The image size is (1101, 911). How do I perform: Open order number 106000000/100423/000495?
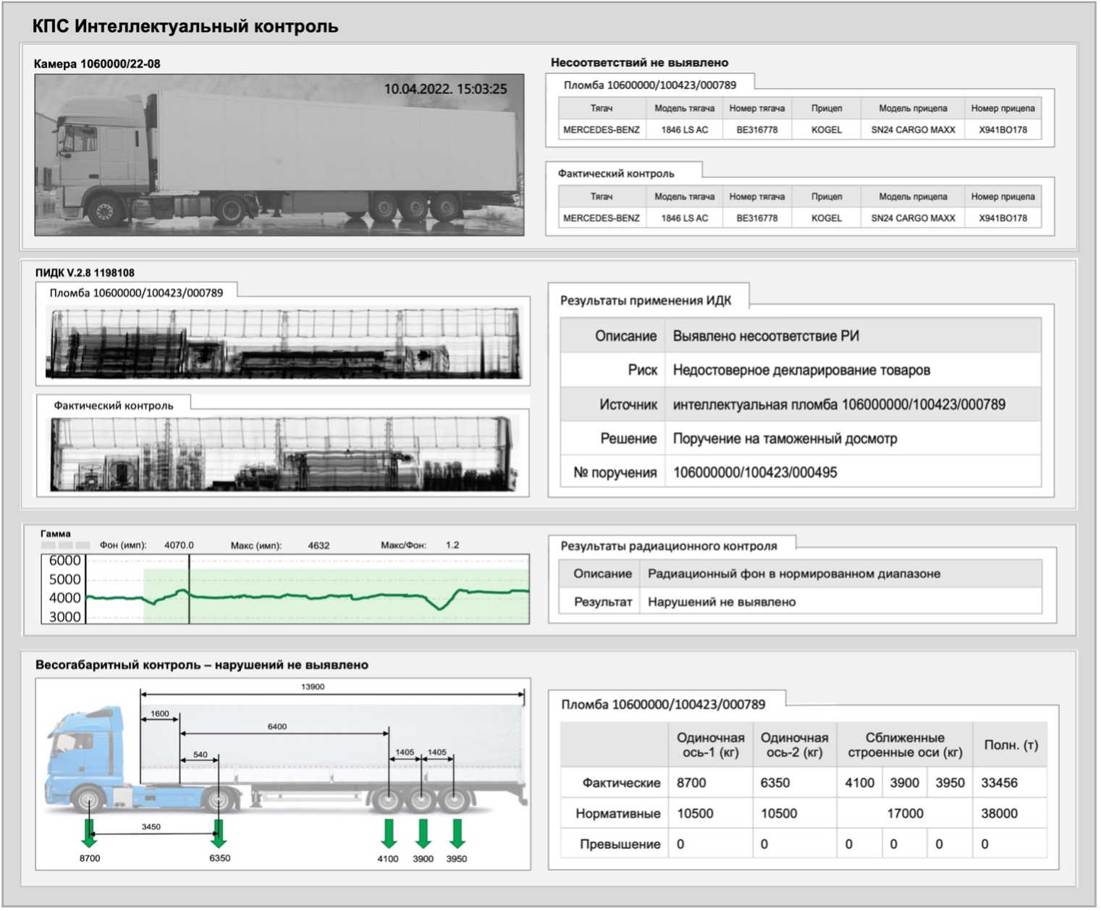(755, 473)
